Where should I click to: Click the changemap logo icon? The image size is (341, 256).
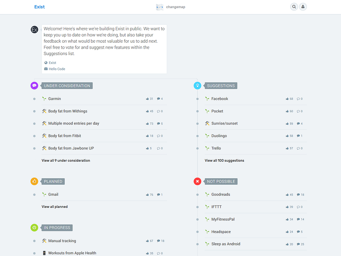[159, 7]
